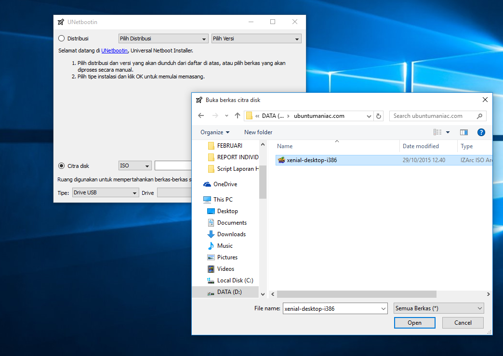Open the Pilih Distribusi dropdown
Image resolution: width=503 pixels, height=356 pixels.
(x=163, y=38)
